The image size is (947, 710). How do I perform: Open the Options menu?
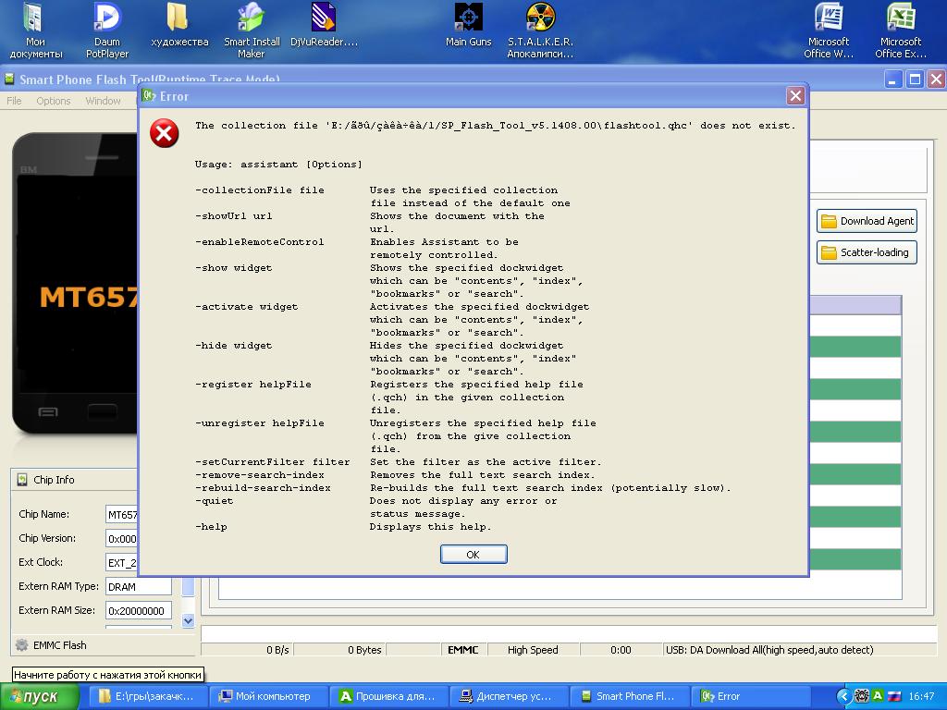pos(54,101)
